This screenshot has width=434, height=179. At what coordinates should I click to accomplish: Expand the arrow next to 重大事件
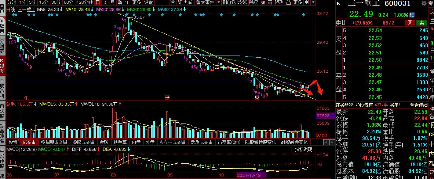[219, 3]
